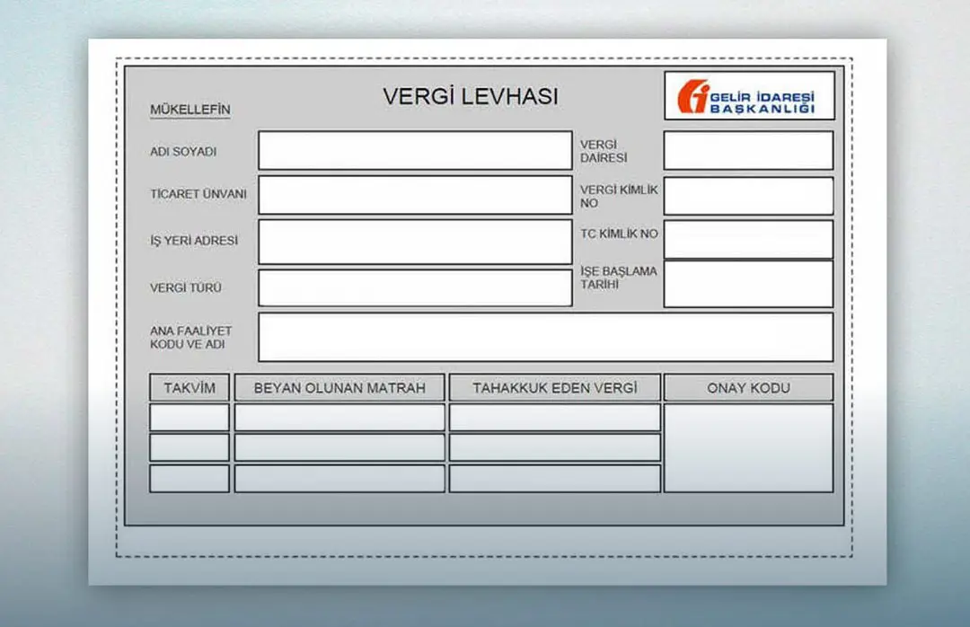970x627 pixels.
Task: Click the MÜKELLEFİN heading label
Action: pyautogui.click(x=190, y=109)
